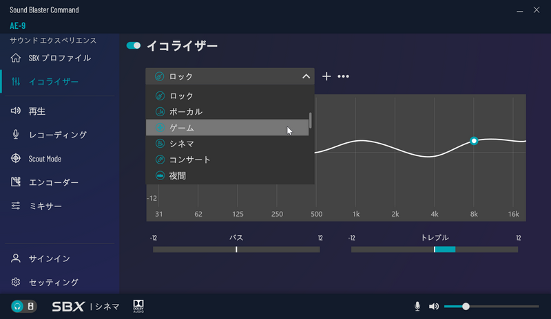Click the cinema icon beside シネマ
The width and height of the screenshot is (551, 319).
[x=160, y=144]
